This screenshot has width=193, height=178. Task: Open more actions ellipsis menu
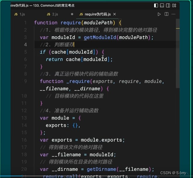[x=173, y=14]
